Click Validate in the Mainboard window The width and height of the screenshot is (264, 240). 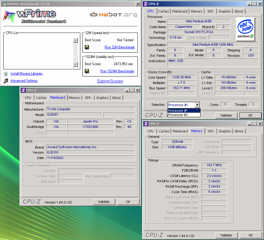104,202
